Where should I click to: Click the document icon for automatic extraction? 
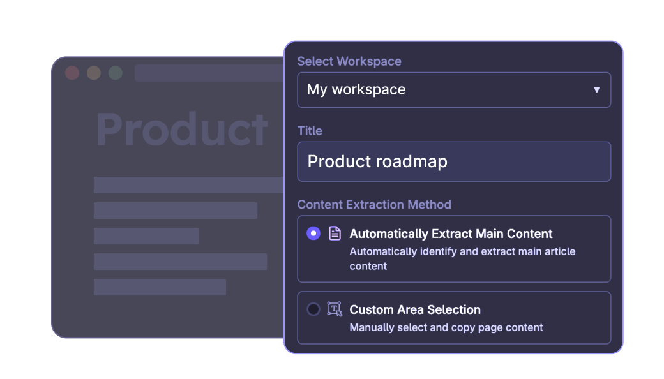335,234
